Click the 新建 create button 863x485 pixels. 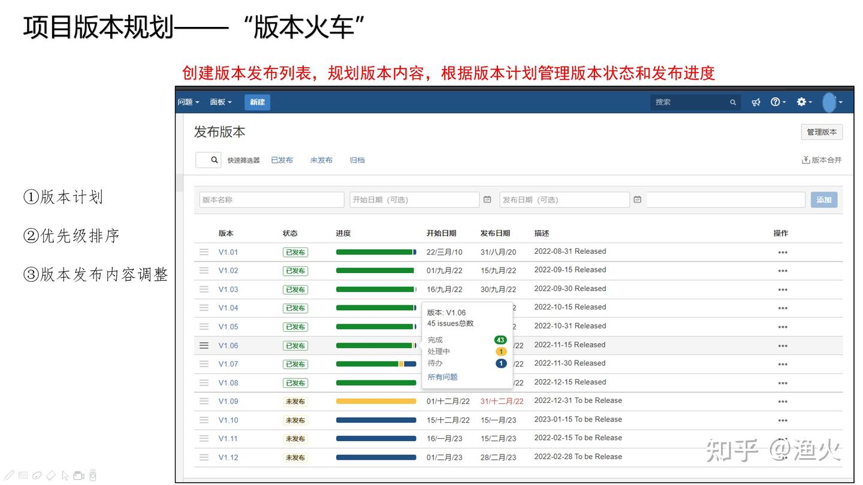coord(257,102)
